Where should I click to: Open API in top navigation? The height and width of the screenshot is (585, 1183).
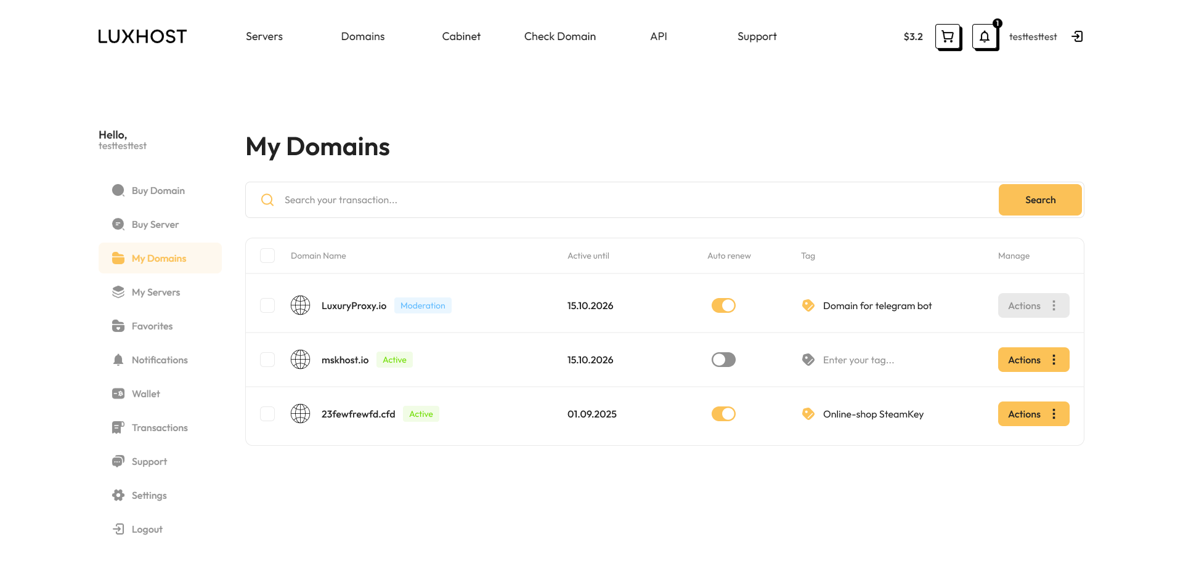659,36
